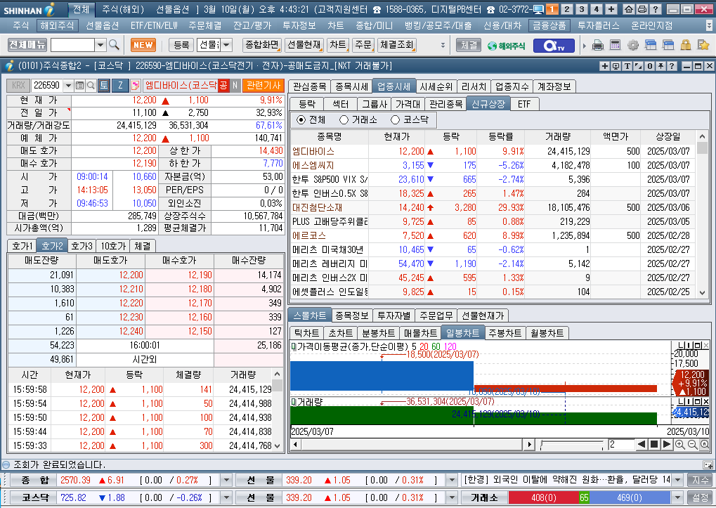
Task: Toggle the 토 button next to stock code
Action: (104, 85)
